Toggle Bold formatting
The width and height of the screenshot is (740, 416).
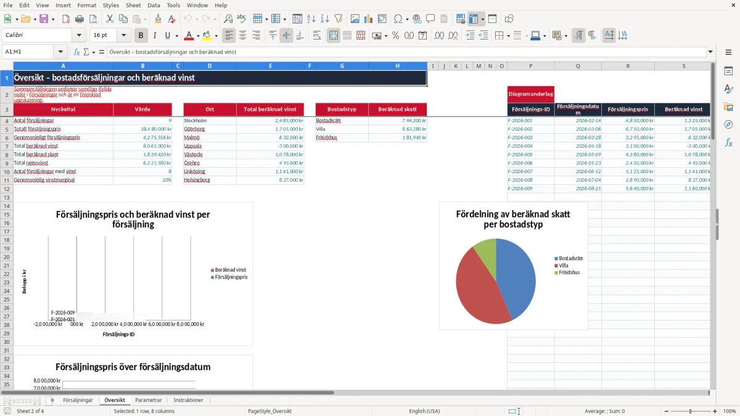coord(141,36)
